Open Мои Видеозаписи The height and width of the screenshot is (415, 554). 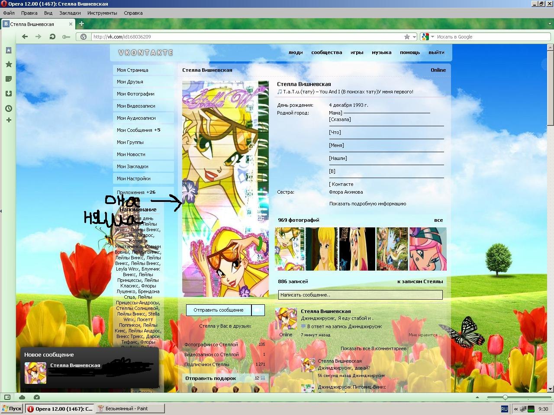144,106
